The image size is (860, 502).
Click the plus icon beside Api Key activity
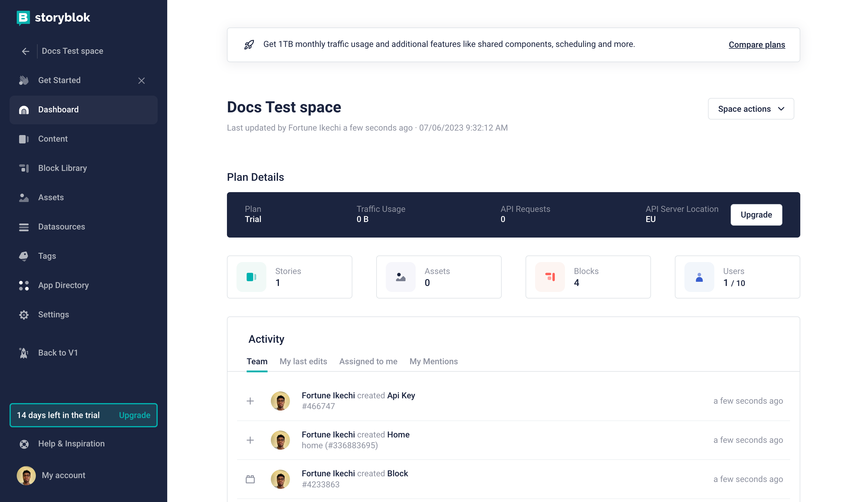[x=250, y=401]
